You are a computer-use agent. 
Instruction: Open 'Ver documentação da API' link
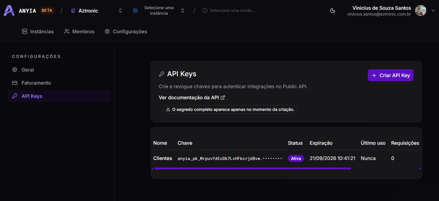pos(192,98)
